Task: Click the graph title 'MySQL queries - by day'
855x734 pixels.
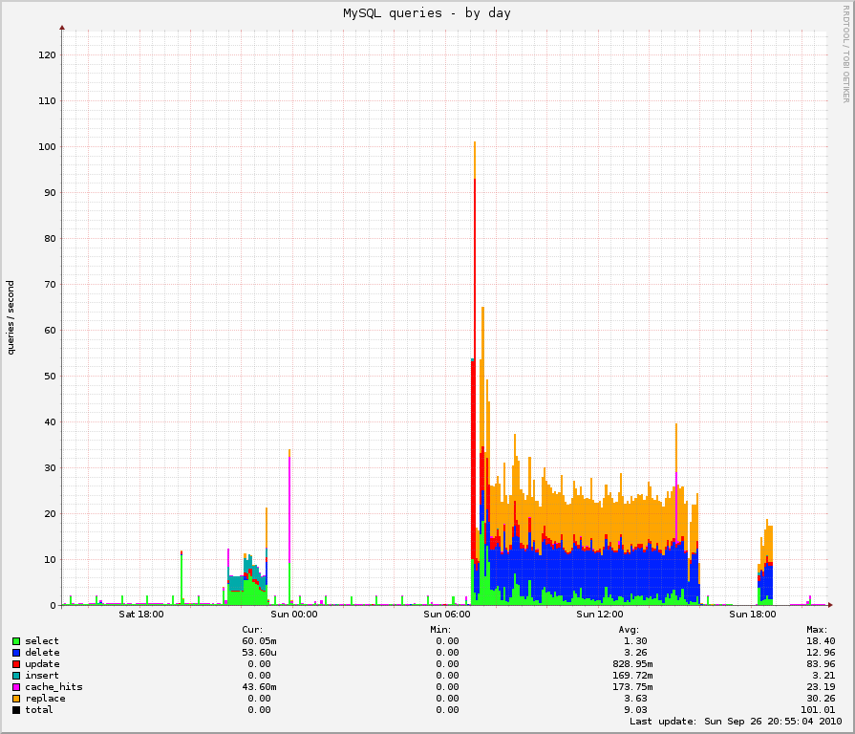Action: (x=426, y=13)
